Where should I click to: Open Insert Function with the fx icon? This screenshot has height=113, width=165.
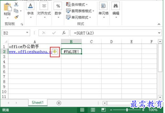pos(64,33)
